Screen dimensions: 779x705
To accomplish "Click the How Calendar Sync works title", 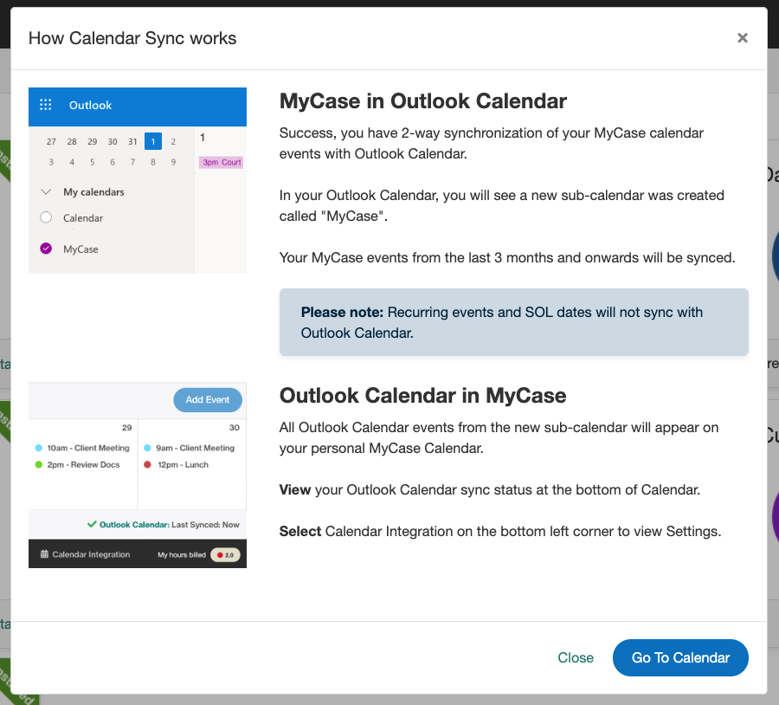I will 132,38.
